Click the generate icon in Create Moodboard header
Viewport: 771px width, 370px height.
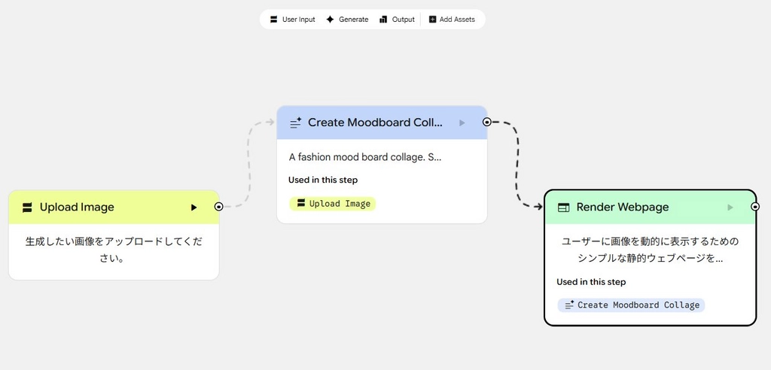[296, 123]
